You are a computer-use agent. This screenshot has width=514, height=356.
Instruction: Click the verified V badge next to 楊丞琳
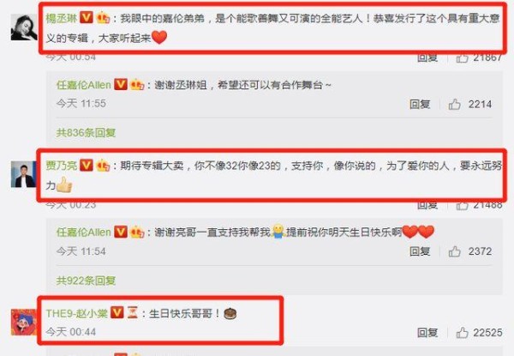point(87,18)
